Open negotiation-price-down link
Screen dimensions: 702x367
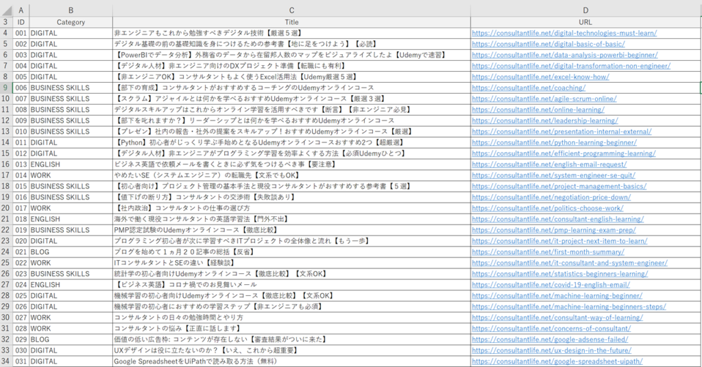point(551,197)
